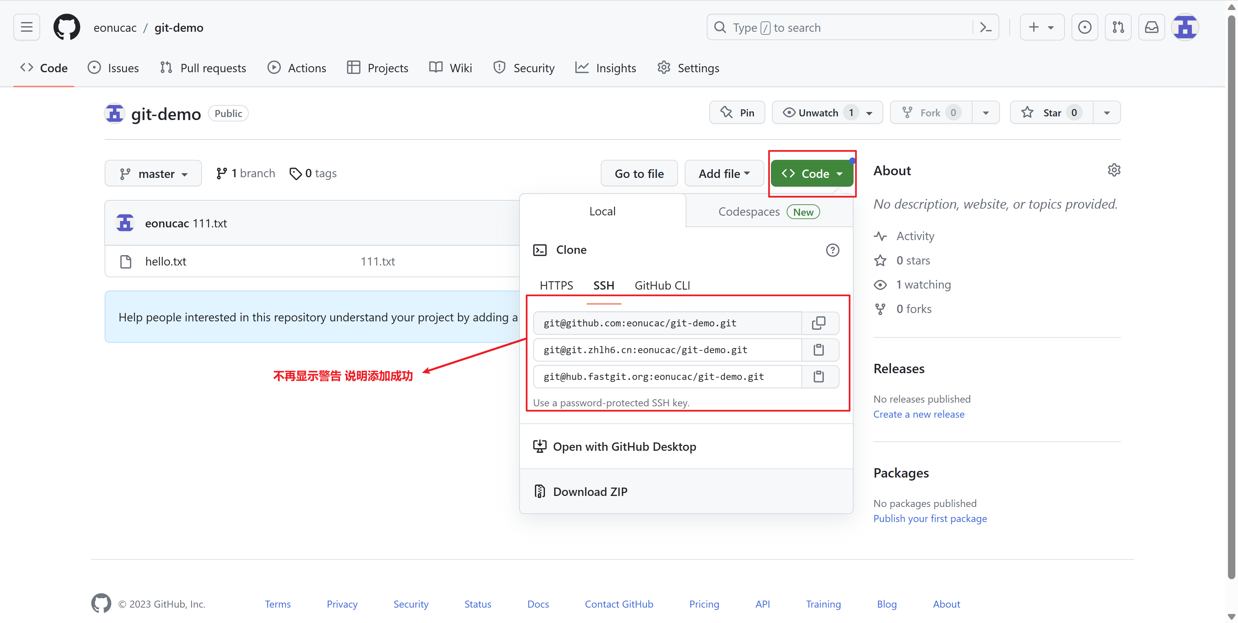Select the HTTPS clone tab

coord(556,286)
